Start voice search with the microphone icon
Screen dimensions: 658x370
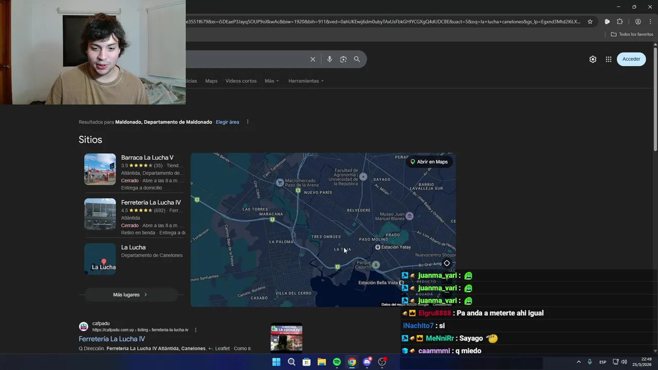(330, 59)
